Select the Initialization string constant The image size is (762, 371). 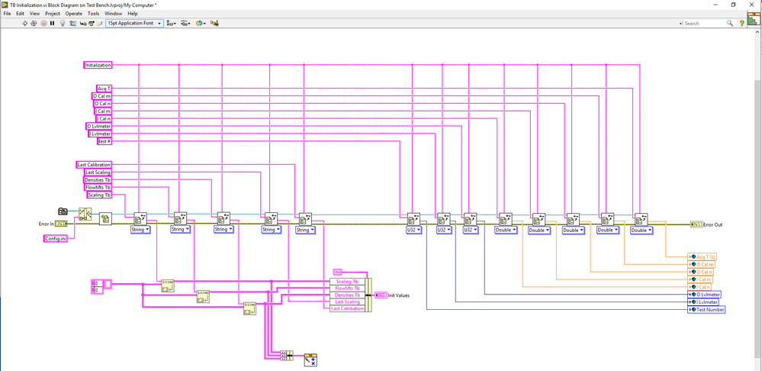98,65
